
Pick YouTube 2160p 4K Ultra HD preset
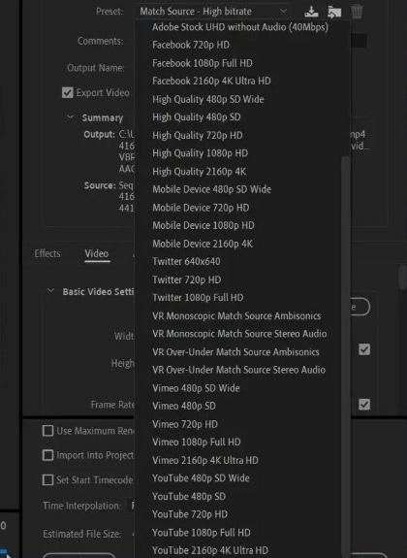[x=210, y=550]
